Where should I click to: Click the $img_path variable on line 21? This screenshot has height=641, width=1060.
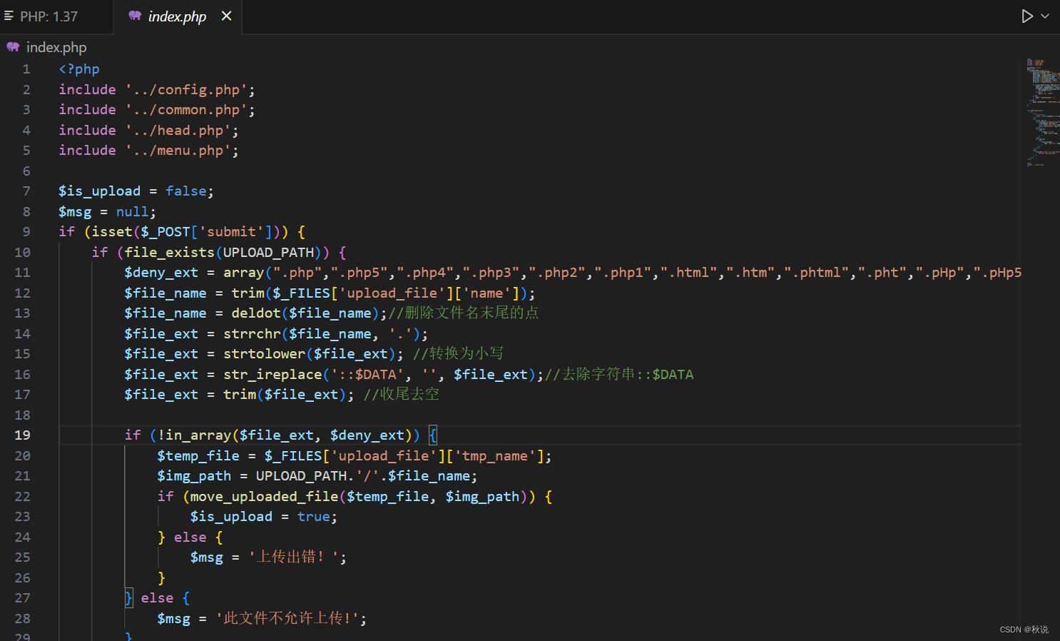point(194,476)
